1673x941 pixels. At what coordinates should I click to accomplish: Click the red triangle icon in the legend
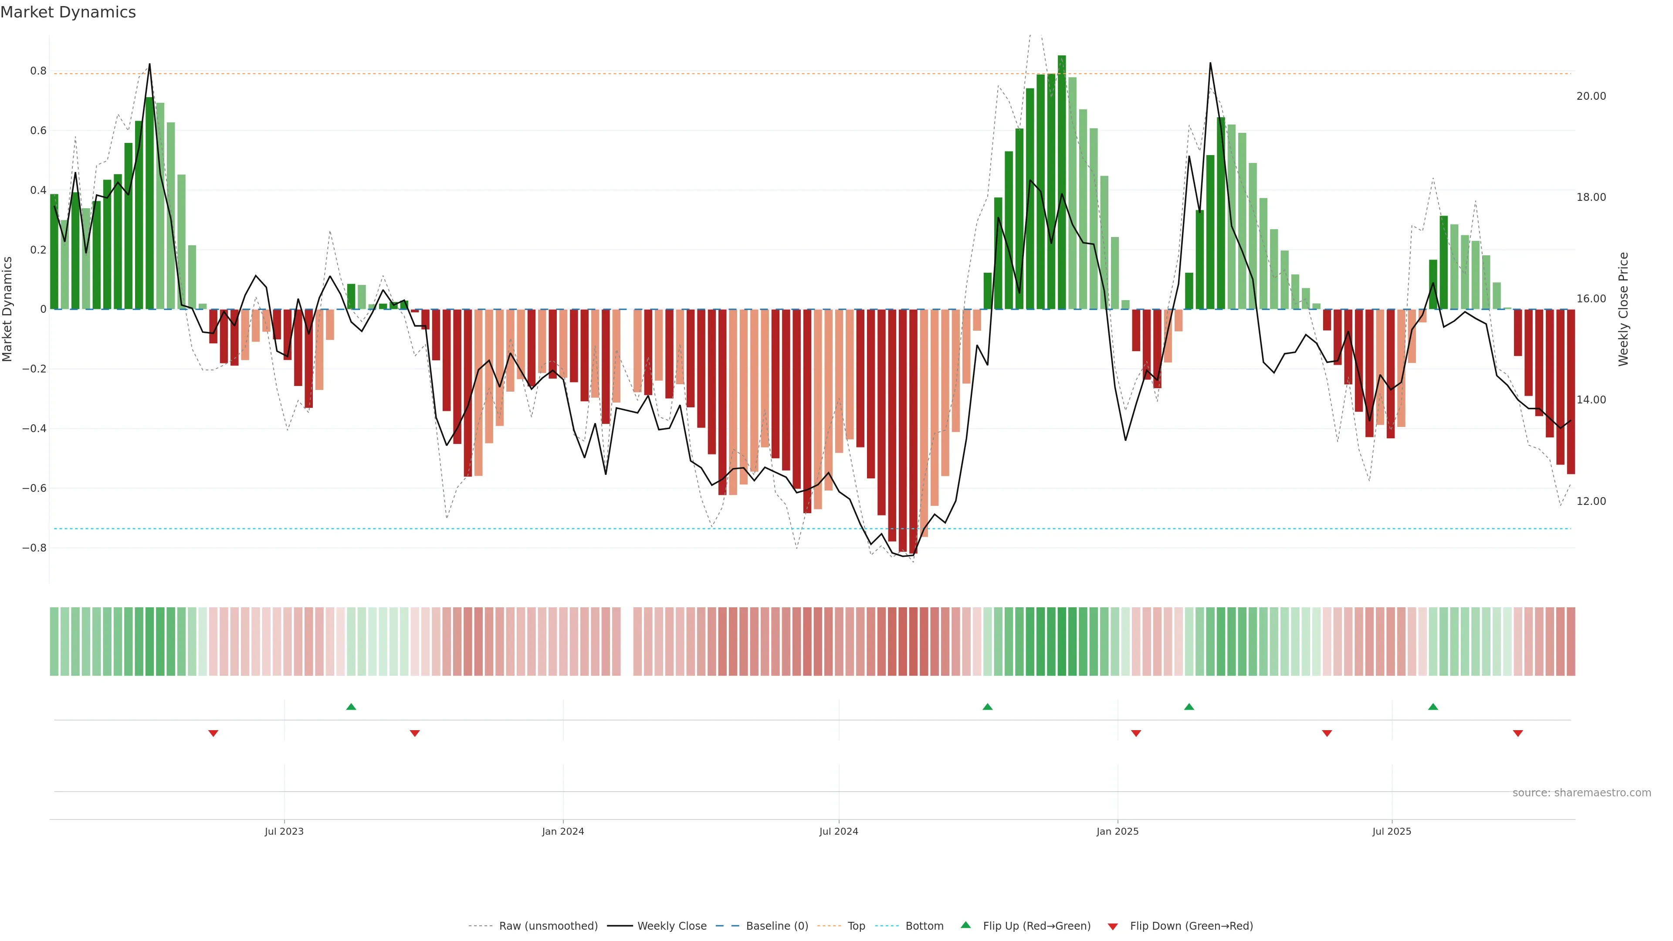(x=1113, y=927)
